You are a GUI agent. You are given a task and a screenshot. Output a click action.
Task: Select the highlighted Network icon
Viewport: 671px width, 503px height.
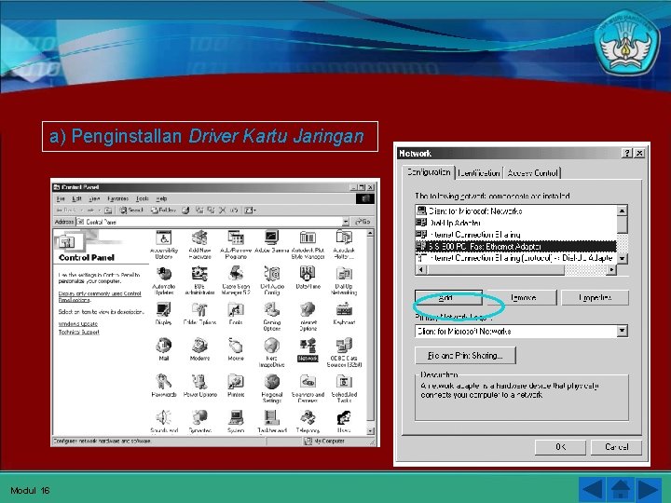308,350
